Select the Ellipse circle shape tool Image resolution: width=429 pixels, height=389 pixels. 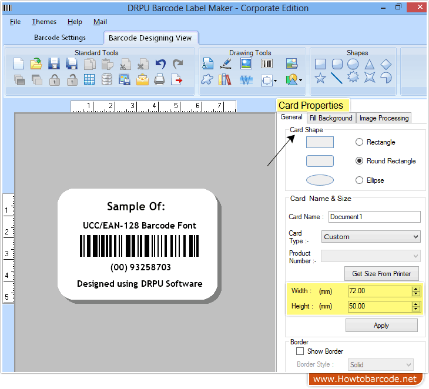pyautogui.click(x=353, y=64)
